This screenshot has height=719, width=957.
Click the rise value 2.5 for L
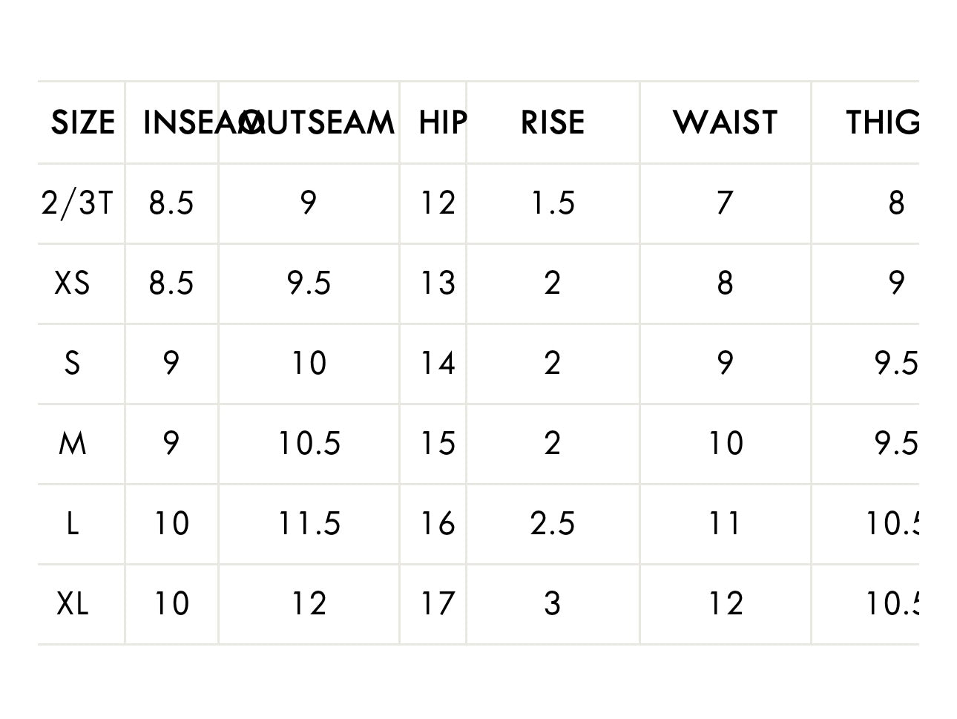[553, 524]
